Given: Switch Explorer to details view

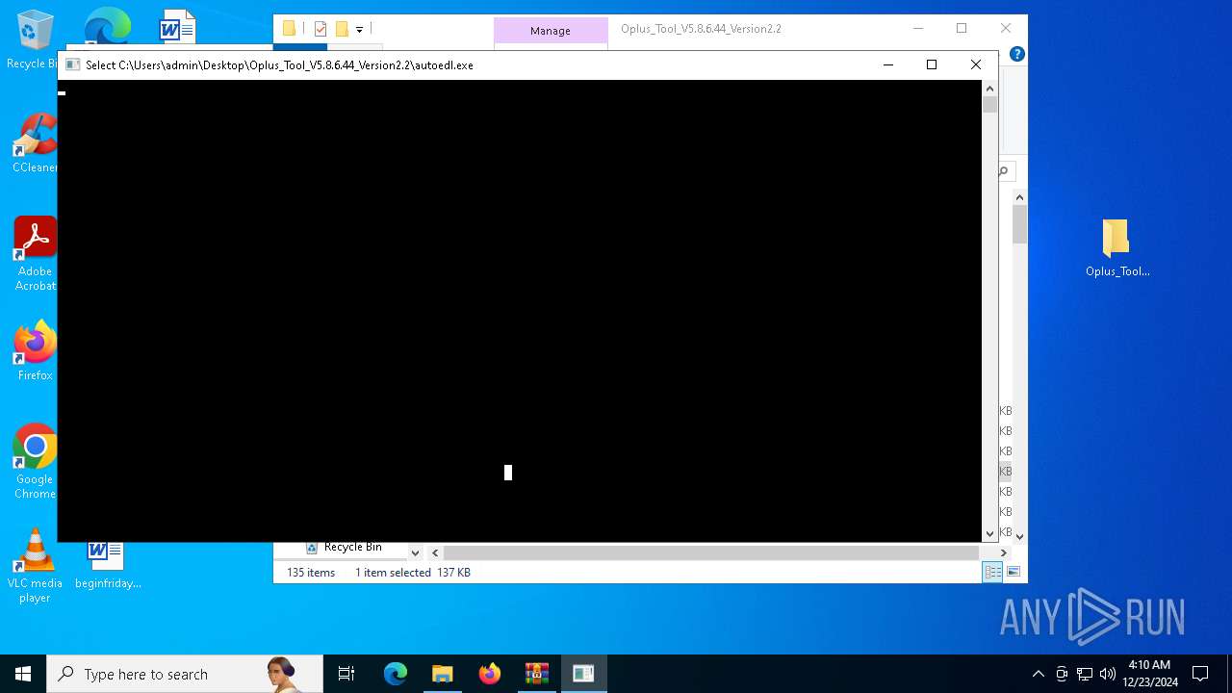Looking at the screenshot, I should coord(992,572).
